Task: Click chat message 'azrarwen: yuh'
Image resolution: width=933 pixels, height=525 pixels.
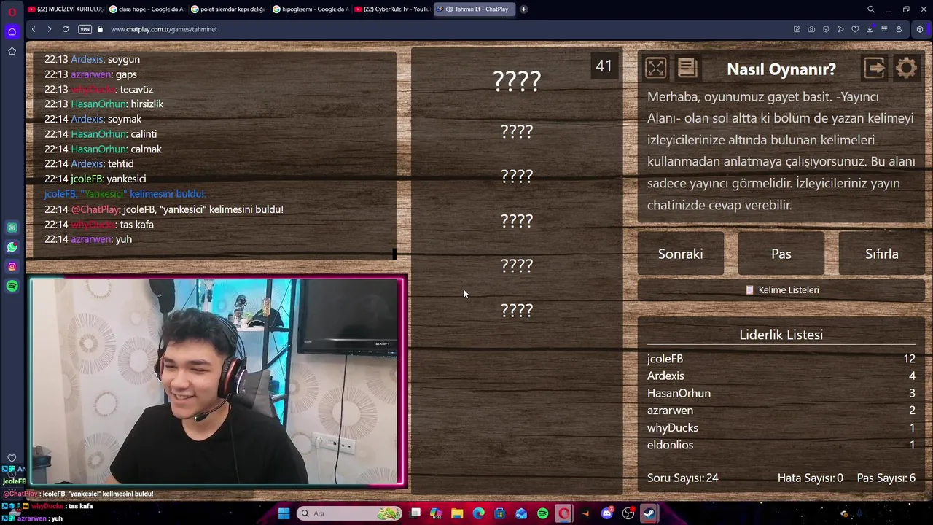Action: click(88, 239)
